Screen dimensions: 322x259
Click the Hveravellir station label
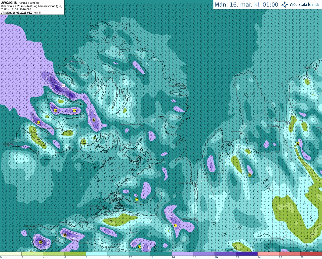[x=276, y=238]
